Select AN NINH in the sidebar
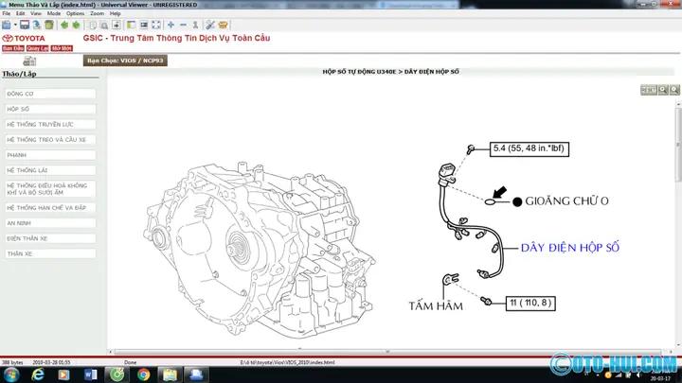This screenshot has width=682, height=383. [50, 223]
